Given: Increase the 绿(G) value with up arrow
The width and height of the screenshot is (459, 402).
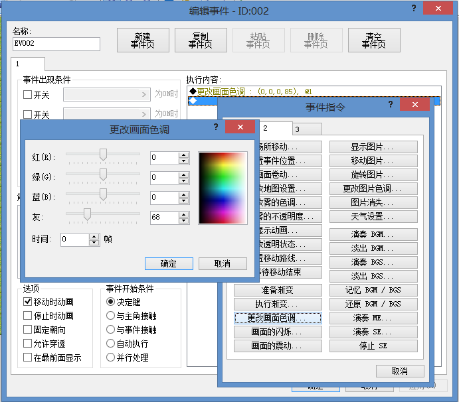Looking at the screenshot, I should (183, 175).
